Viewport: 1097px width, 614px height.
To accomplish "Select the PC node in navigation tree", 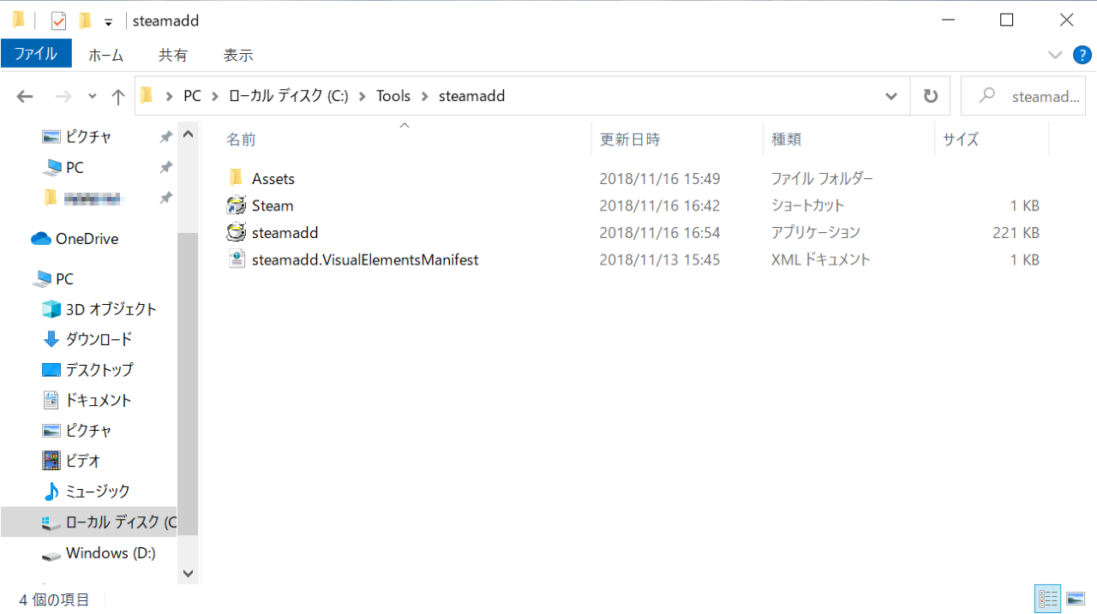I will click(x=64, y=279).
